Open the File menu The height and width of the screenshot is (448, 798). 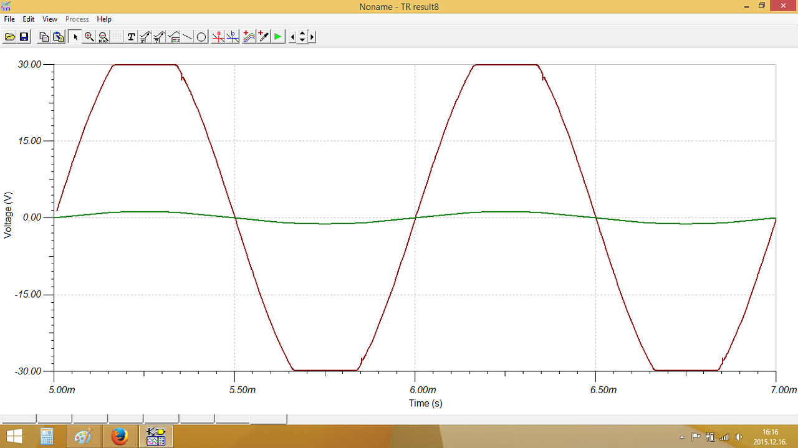tap(9, 19)
